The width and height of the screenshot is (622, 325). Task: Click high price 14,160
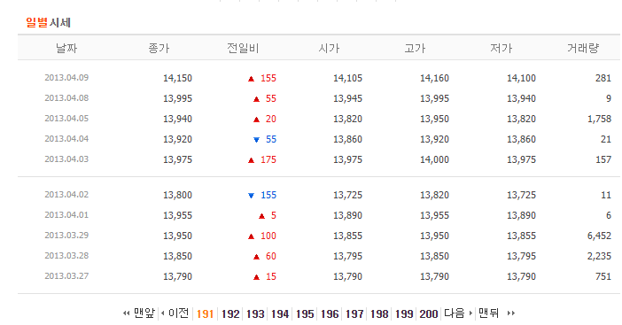(435, 78)
